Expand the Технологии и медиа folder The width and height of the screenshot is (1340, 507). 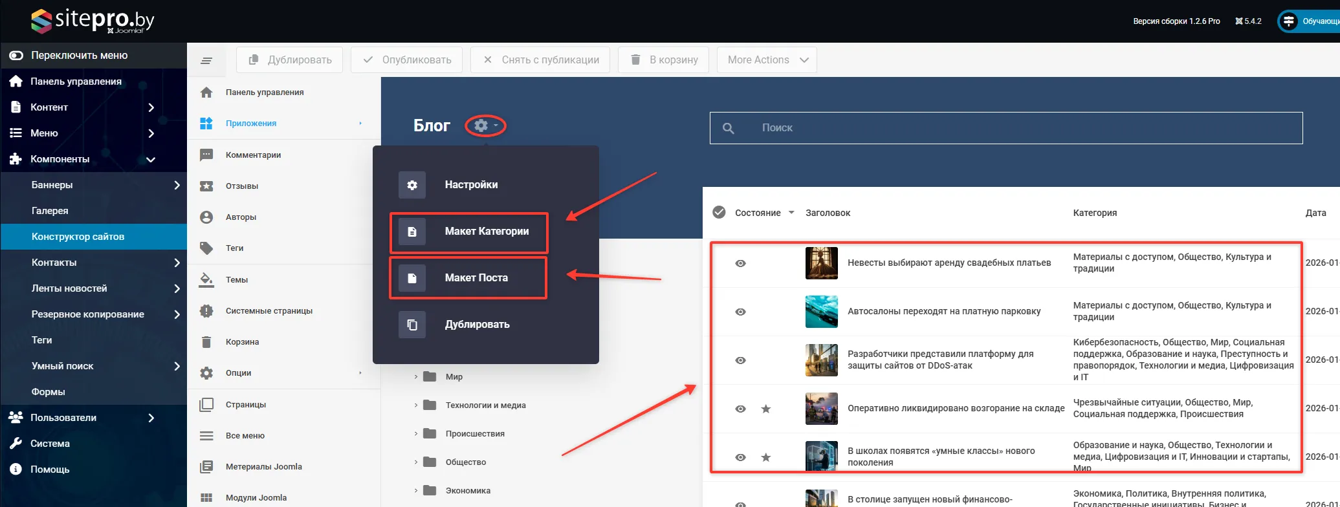(416, 405)
